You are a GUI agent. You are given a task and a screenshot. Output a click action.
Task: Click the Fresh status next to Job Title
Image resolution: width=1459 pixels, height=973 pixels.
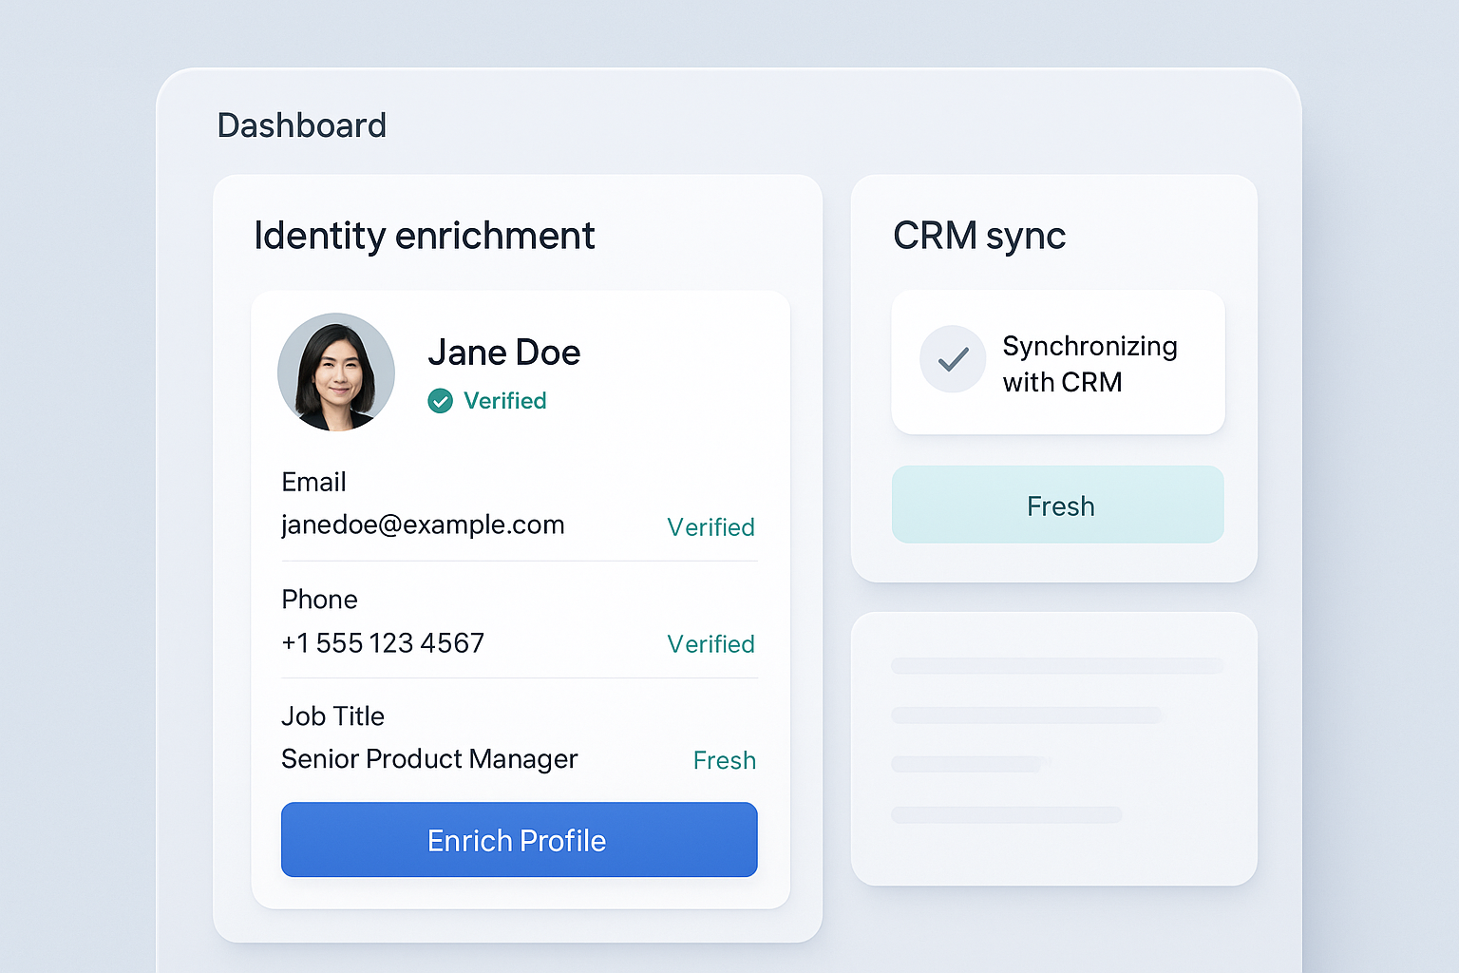(725, 760)
